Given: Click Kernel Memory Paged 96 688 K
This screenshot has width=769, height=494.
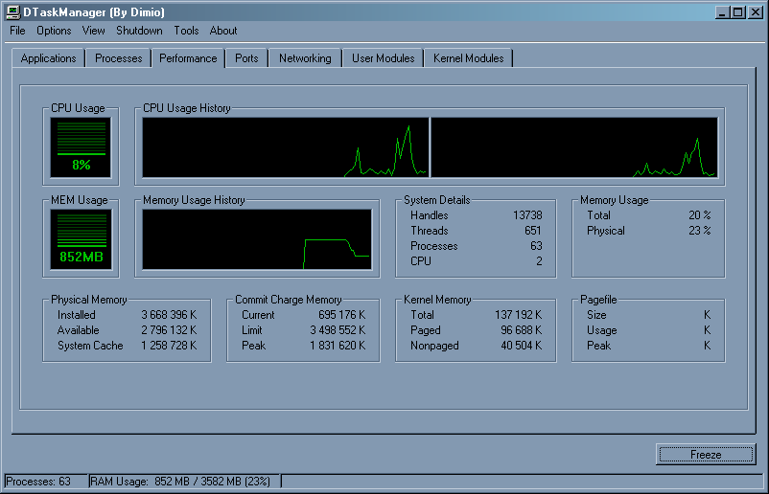Looking at the screenshot, I should point(521,330).
